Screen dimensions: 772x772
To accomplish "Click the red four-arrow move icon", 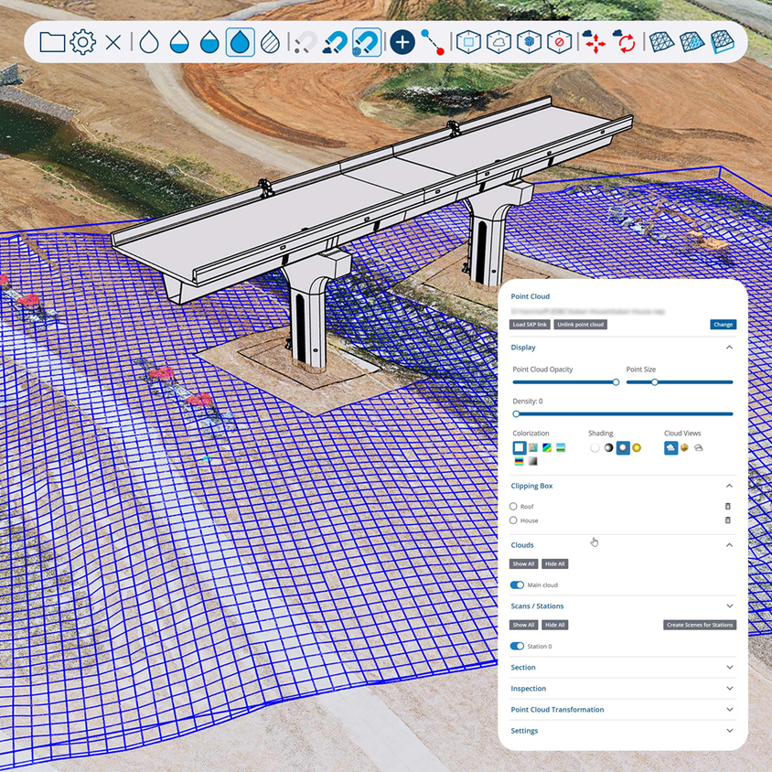I will [595, 42].
